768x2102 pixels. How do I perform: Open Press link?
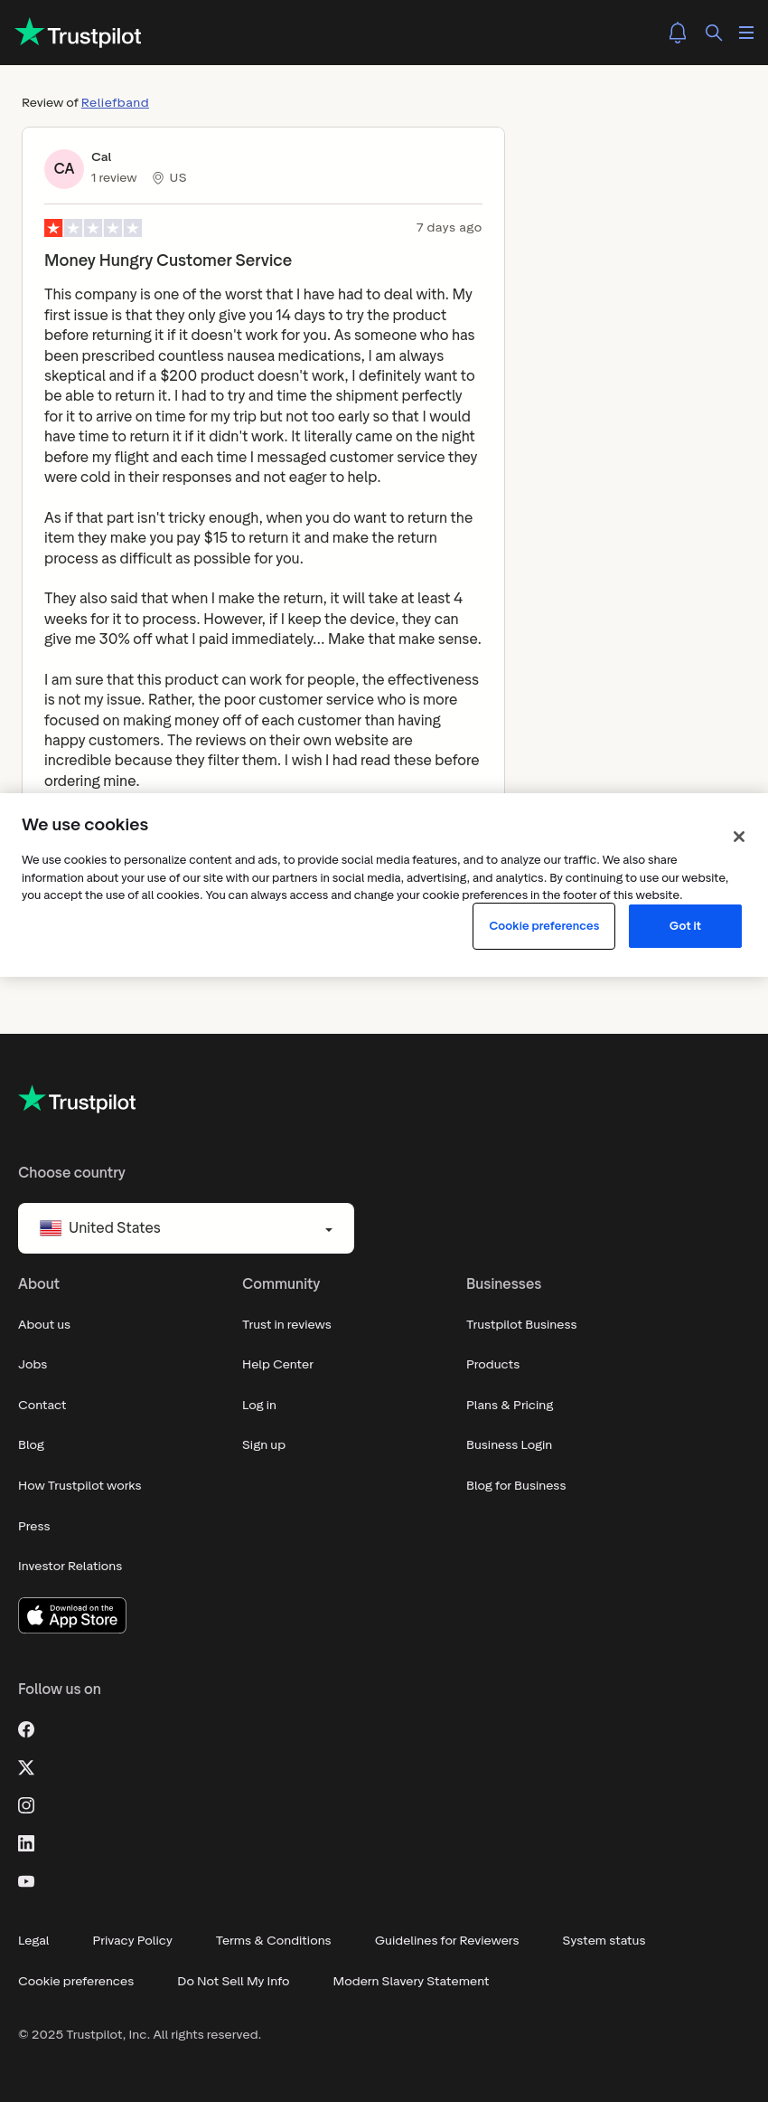click(34, 1527)
